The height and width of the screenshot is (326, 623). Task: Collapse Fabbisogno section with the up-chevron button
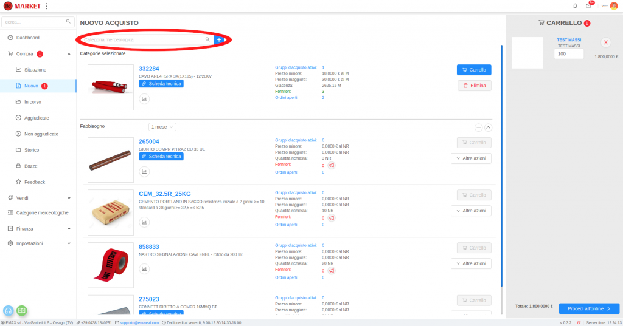[489, 127]
